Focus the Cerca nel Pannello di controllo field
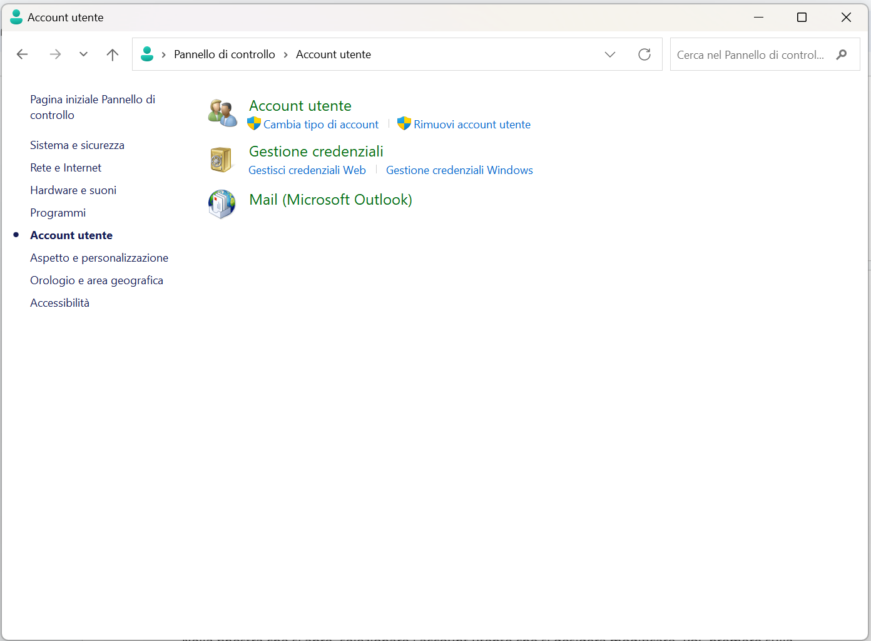871x641 pixels. pyautogui.click(x=751, y=55)
